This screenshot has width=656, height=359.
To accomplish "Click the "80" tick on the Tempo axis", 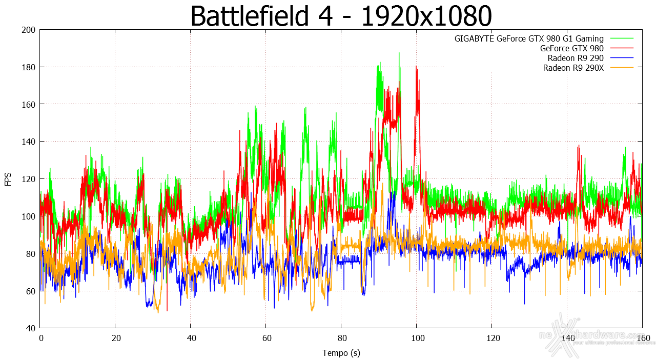I will 341,338.
